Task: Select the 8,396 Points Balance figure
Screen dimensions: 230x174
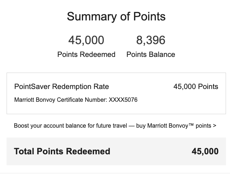Action: pyautogui.click(x=151, y=40)
